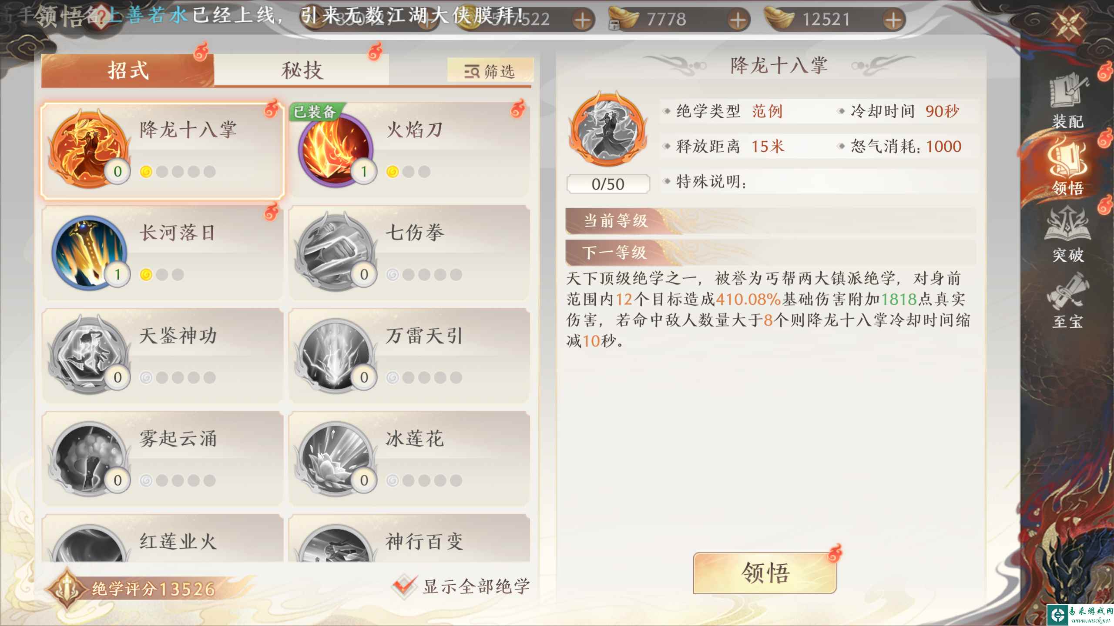This screenshot has width=1114, height=626.
Task: Select the 万雷天引 skill card
Action: (409, 356)
